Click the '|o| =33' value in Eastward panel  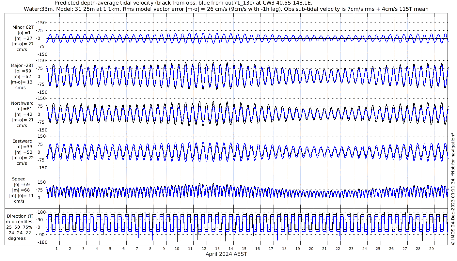[x=24, y=147]
